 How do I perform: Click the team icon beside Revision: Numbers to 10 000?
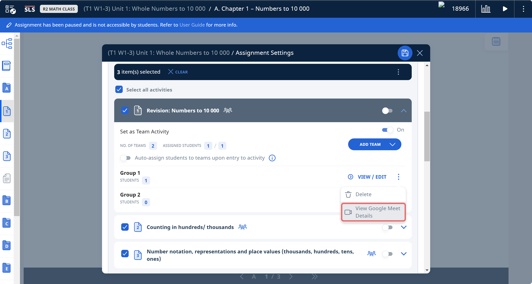(x=228, y=110)
